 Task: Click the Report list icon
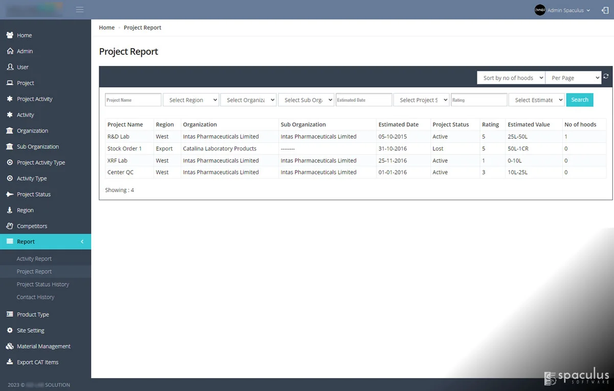point(10,242)
